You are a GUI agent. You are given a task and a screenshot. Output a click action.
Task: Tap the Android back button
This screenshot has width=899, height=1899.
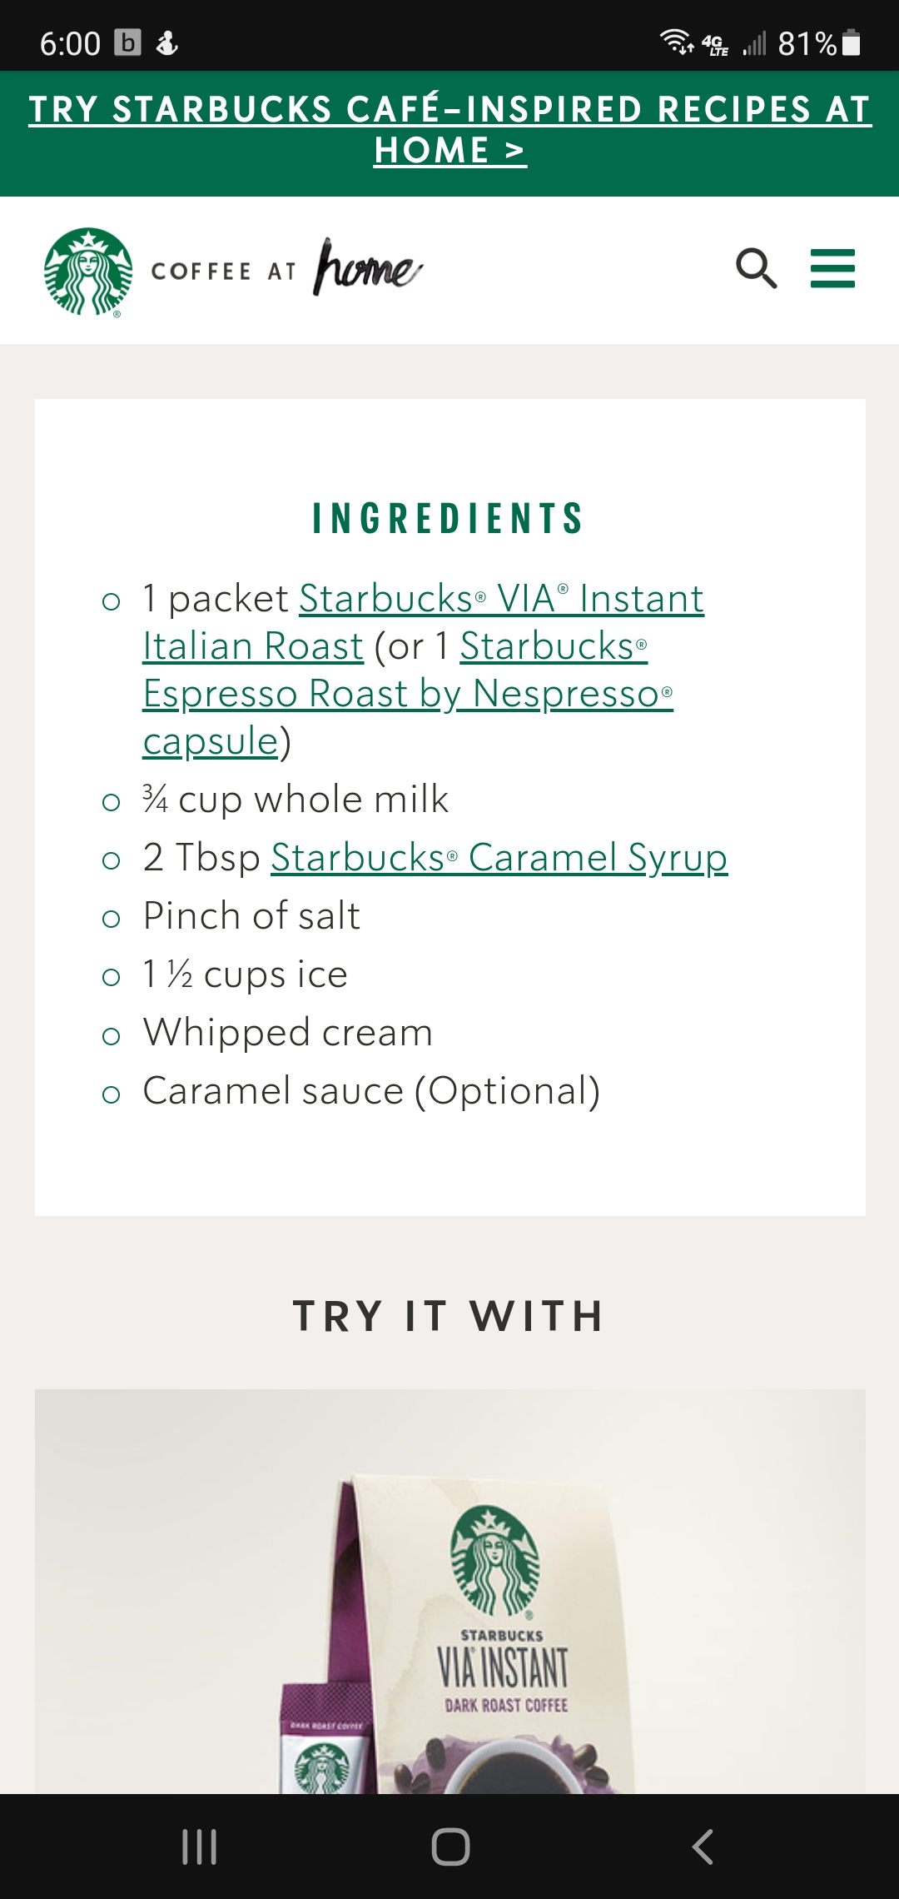click(x=702, y=1847)
